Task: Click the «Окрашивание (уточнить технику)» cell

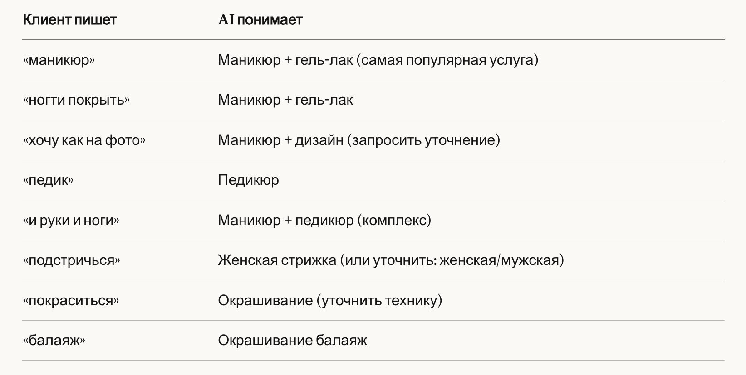Action: point(330,301)
